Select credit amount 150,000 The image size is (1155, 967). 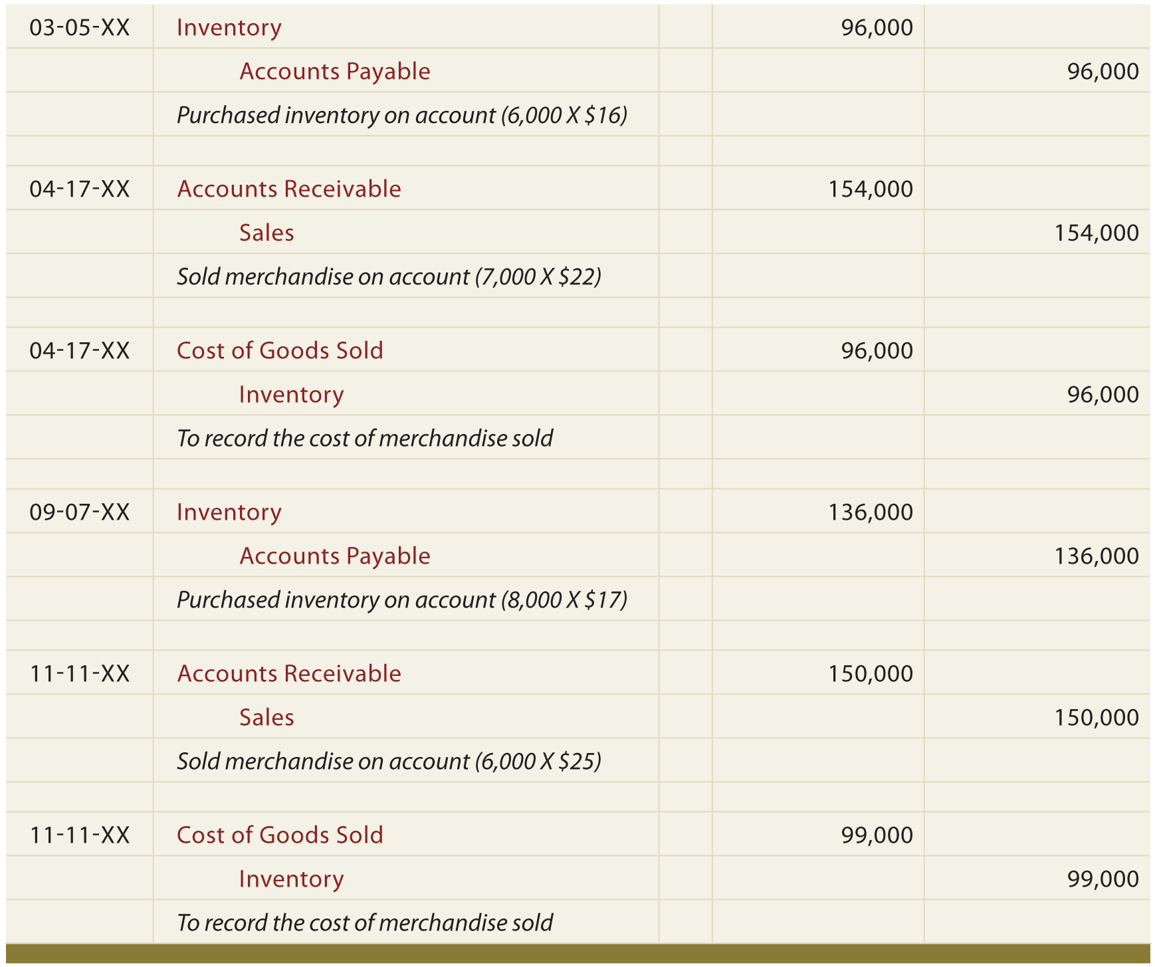coord(1097,718)
